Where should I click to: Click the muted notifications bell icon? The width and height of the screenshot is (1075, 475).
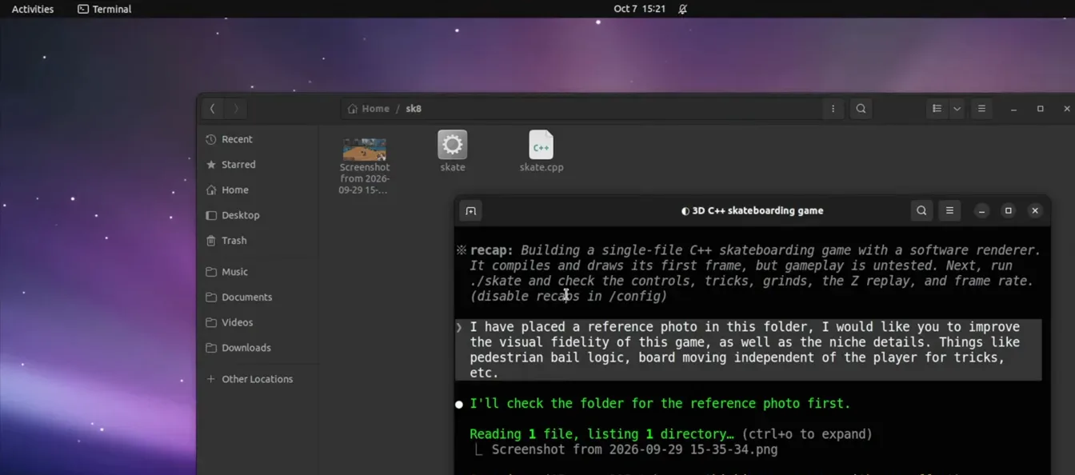tap(682, 9)
